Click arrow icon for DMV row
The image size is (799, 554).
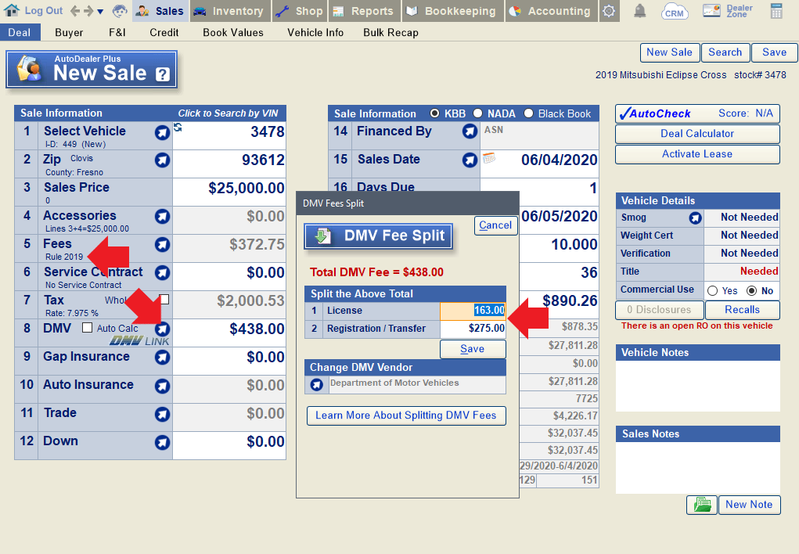(x=163, y=328)
